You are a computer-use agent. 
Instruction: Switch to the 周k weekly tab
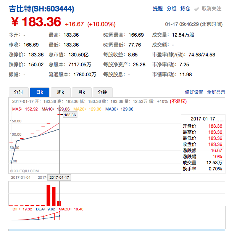61,92
